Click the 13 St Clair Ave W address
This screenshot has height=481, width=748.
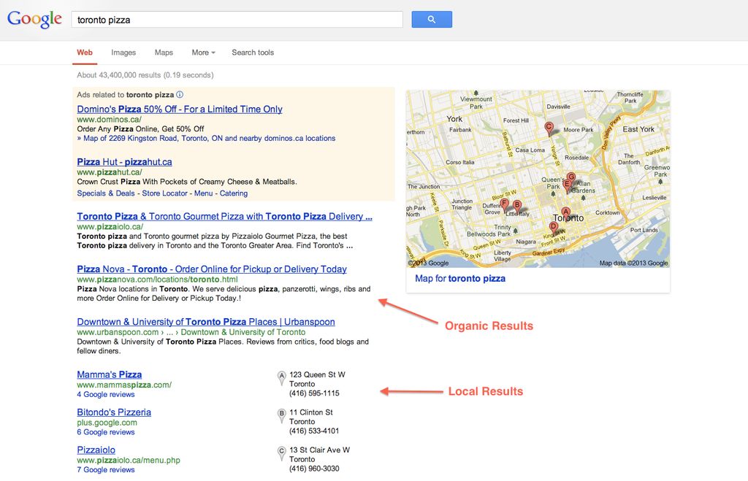tap(320, 450)
